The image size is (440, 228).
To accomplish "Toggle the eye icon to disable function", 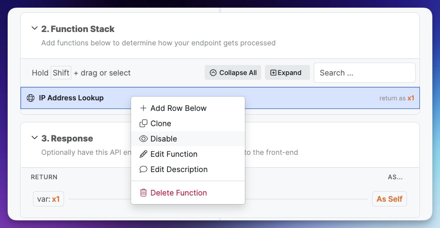I will click(143, 139).
